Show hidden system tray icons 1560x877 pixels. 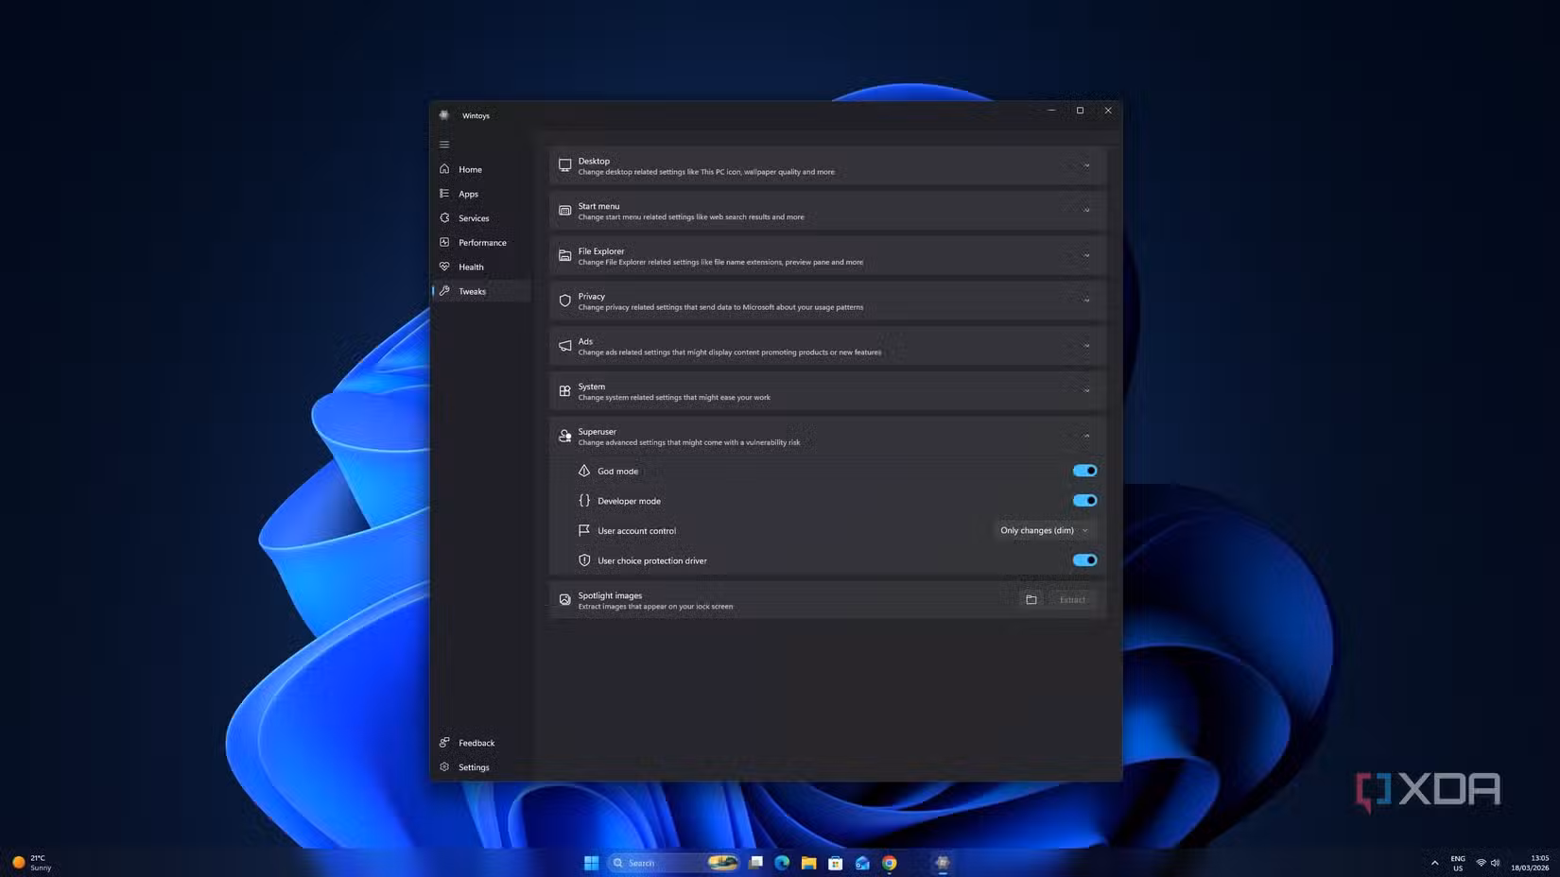click(x=1434, y=863)
